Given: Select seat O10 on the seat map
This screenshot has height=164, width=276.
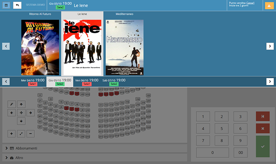Looking at the screenshot, I should (88, 136).
